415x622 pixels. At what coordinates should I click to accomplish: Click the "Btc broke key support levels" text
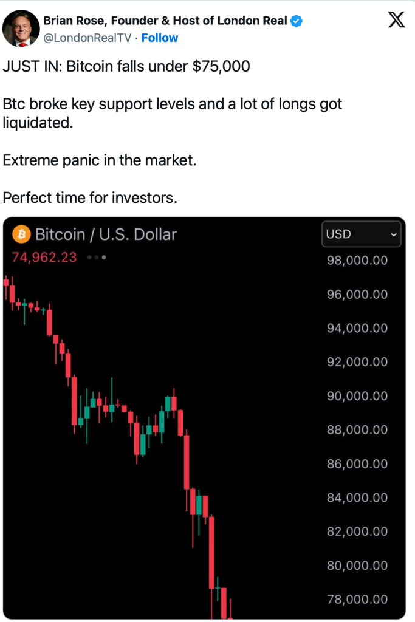point(173,104)
